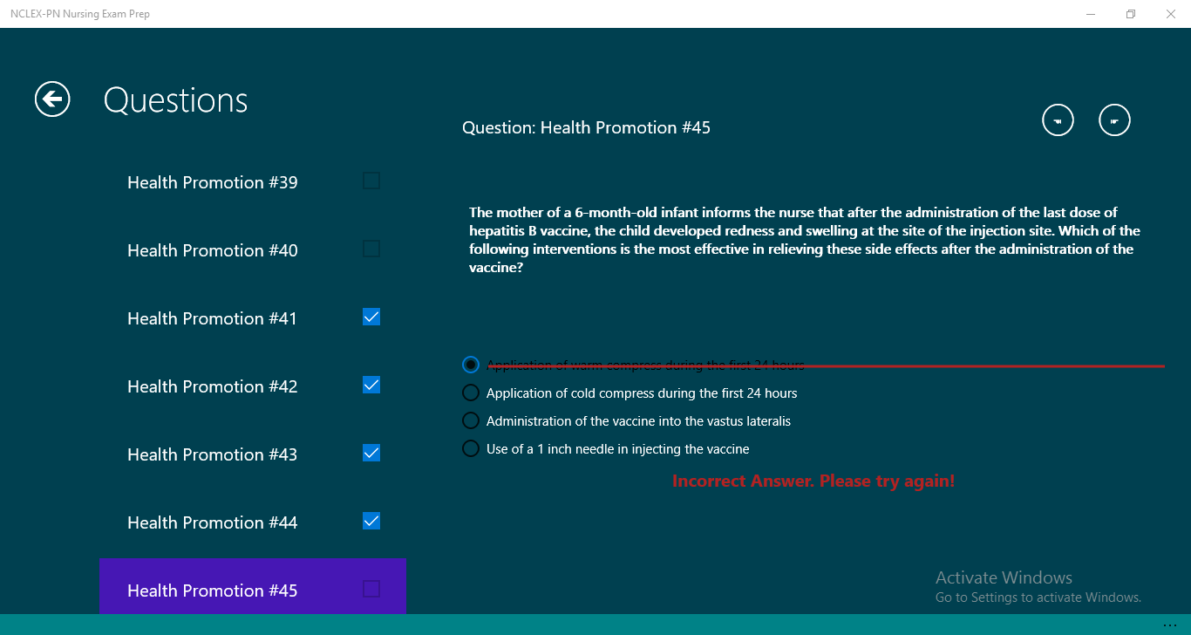This screenshot has width=1191, height=635.
Task: Open the three-dot menu in bottom bar
Action: (1170, 625)
